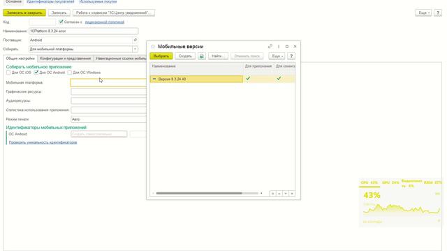Image resolution: width=447 pixels, height=251 pixels.
Task: Click the Для приложения column header
Action: (x=258, y=66)
